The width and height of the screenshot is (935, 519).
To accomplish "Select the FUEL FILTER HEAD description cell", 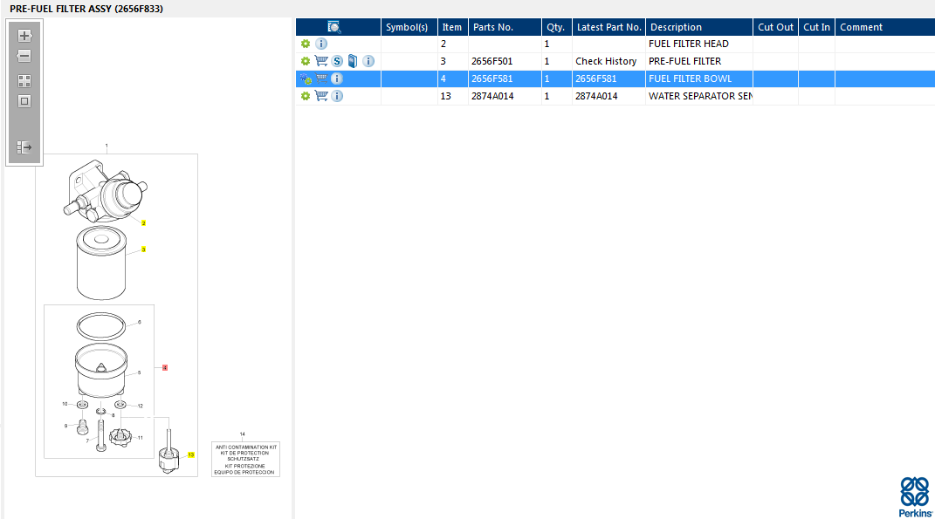I will (699, 44).
